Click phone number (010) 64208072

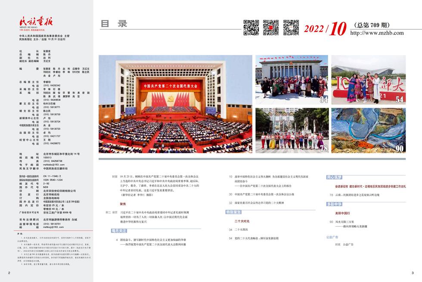tap(52, 143)
